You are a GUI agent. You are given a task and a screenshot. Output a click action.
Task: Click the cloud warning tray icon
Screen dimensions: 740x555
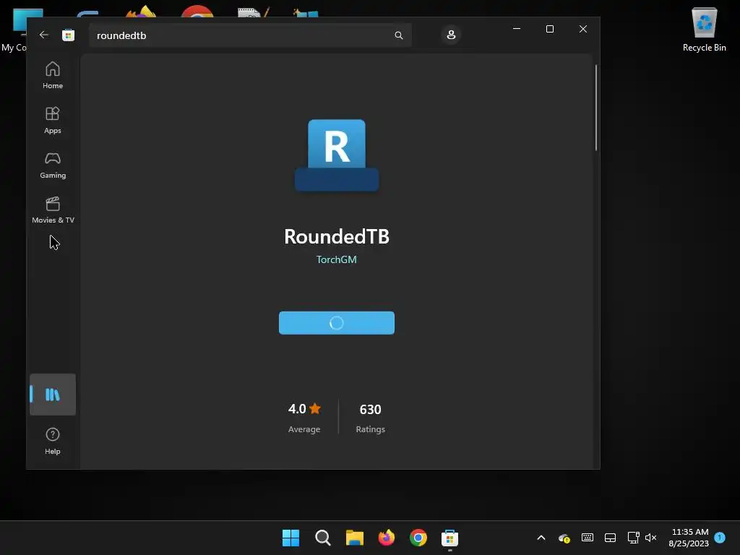(564, 538)
